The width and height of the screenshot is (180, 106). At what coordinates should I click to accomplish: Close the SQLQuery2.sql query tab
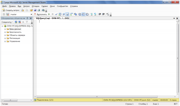177,18
